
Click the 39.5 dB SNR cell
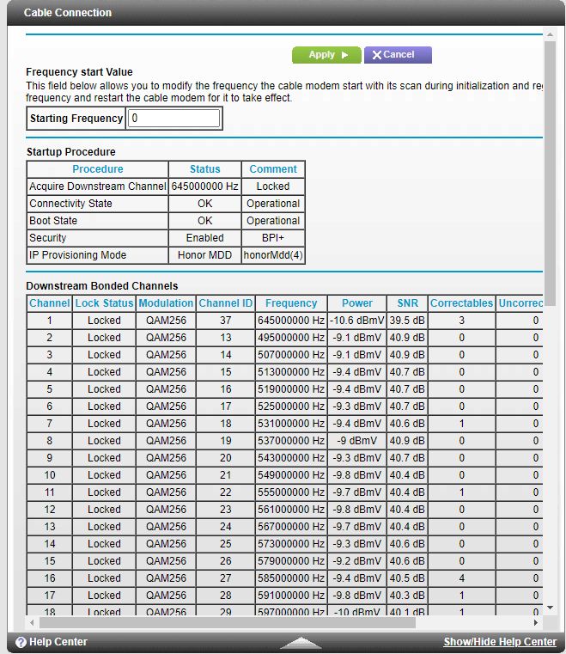pos(407,321)
